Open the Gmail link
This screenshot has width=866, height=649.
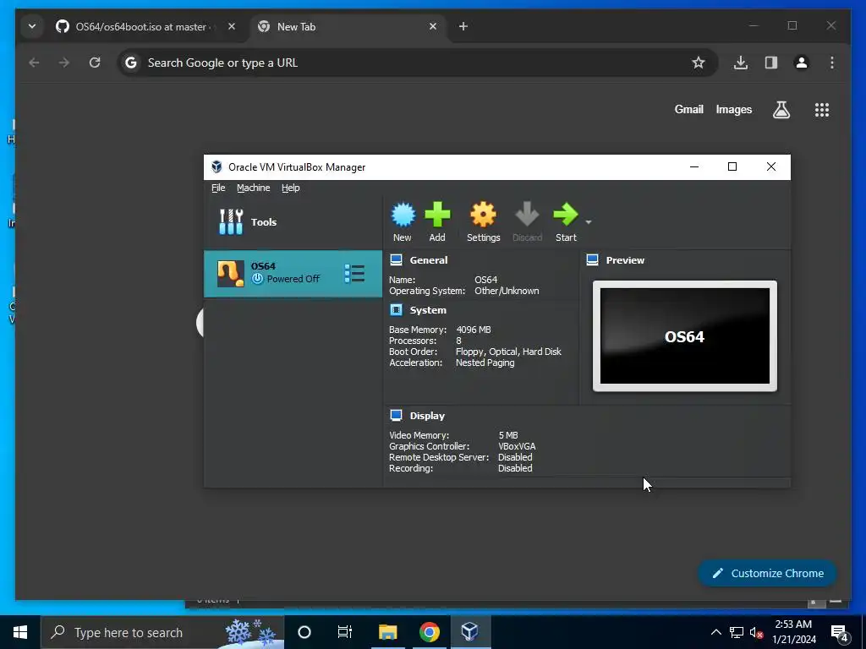[x=688, y=109]
